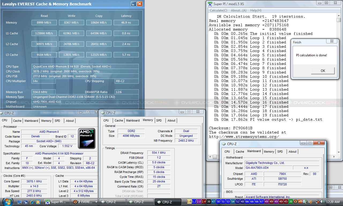The image size is (343, 206).
Task: Switch to Cache tab in left CPU-Z window
Action: 17,121
